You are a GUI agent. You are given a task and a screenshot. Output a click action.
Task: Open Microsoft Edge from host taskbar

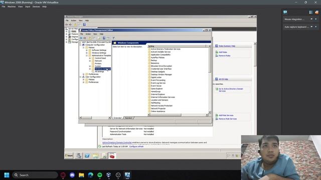90,175
